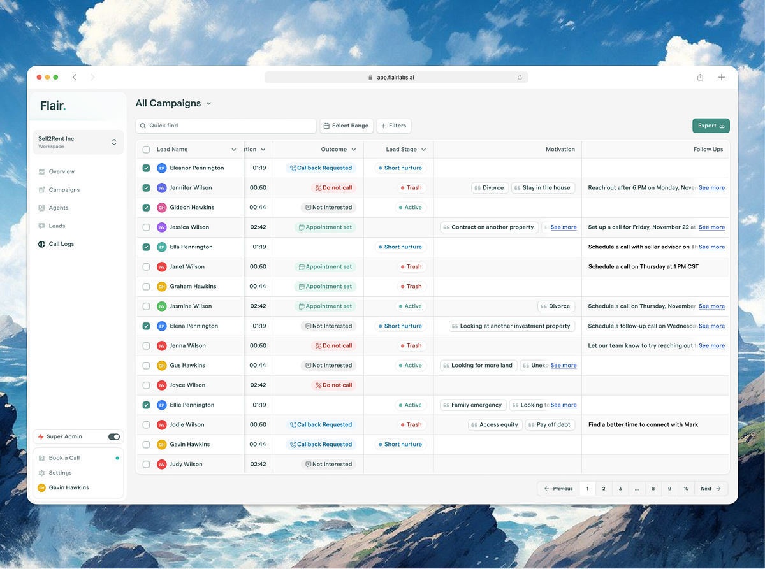
Task: Click Family emergency tag in Ellie Pennington's row
Action: [474, 405]
